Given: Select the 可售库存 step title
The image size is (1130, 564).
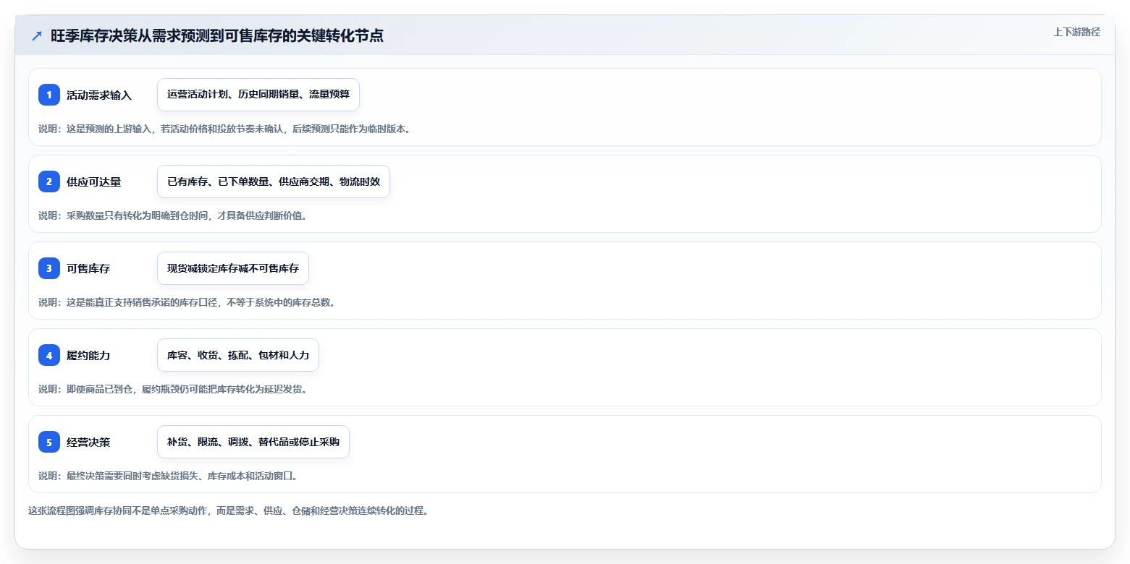Looking at the screenshot, I should 88,268.
